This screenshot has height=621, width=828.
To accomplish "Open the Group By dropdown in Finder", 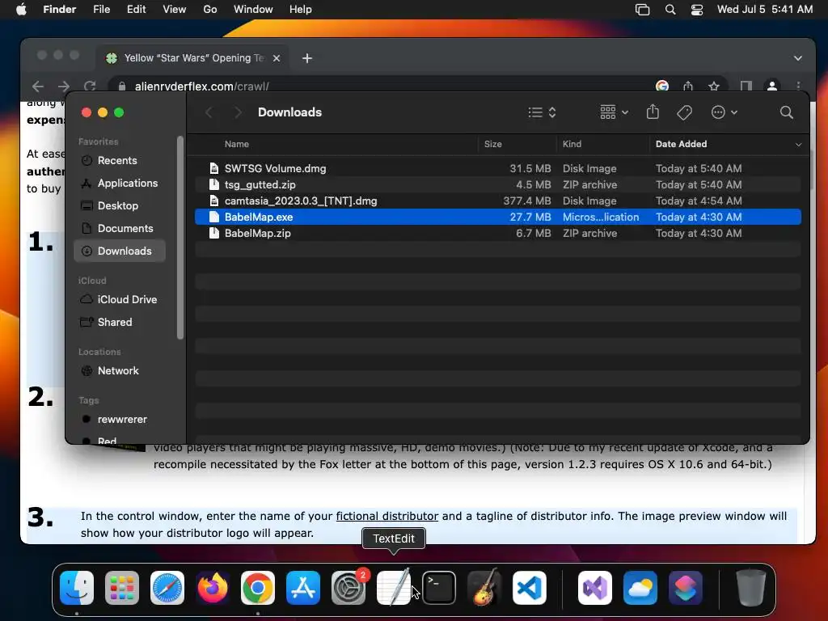I will 615,112.
